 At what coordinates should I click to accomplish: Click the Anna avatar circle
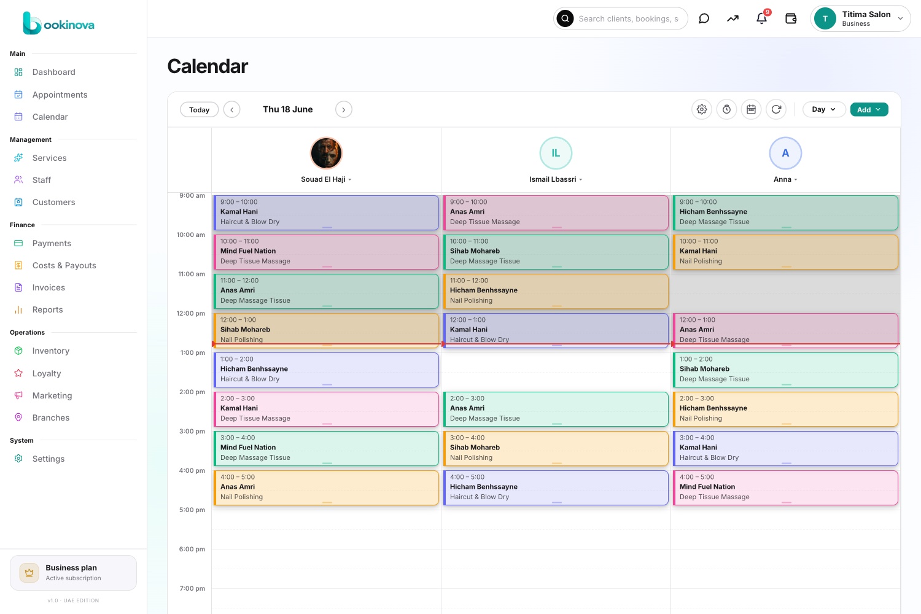click(785, 153)
